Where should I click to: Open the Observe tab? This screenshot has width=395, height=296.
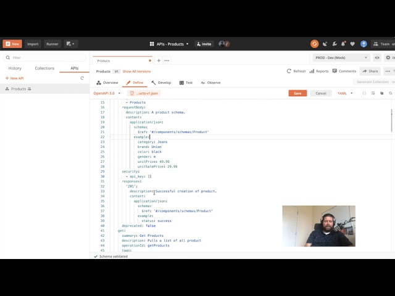tap(210, 83)
